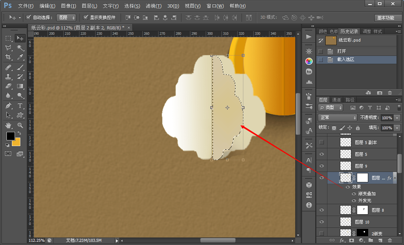Switch to the 路径 tab
Screen dimensions: 404x245
[350, 100]
